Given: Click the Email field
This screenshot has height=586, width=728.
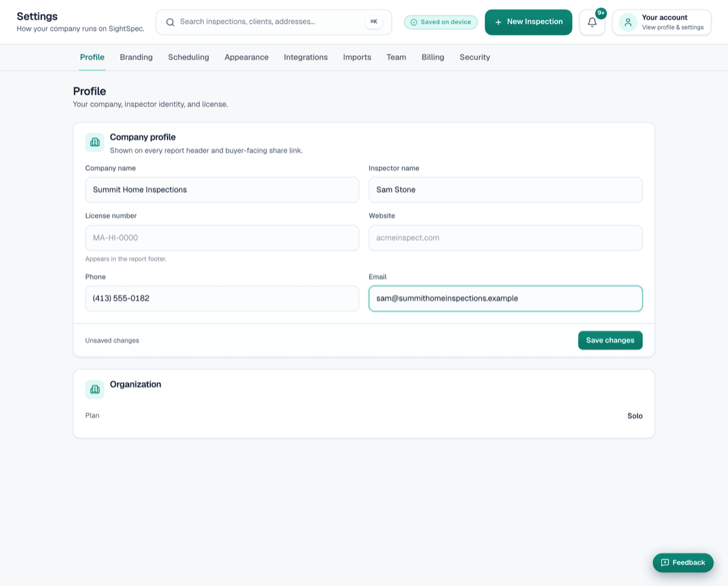Looking at the screenshot, I should coord(505,298).
